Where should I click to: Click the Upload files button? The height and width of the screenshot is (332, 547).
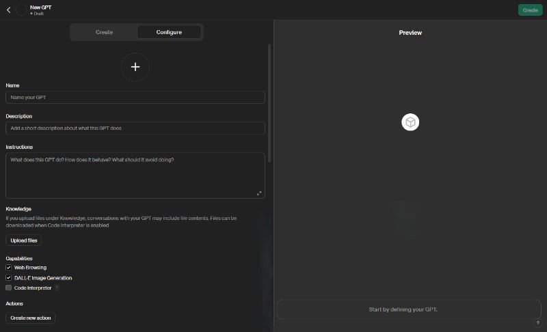coord(24,240)
